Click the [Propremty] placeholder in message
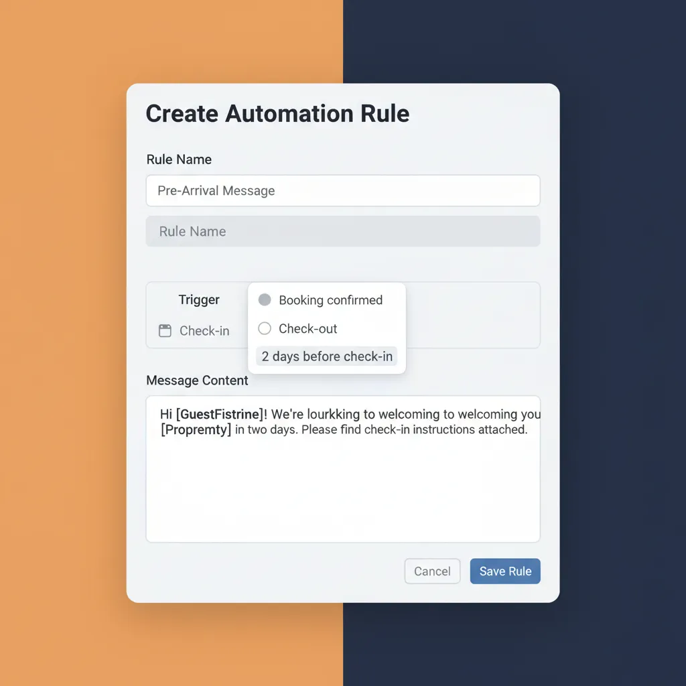This screenshot has height=686, width=686. click(196, 429)
